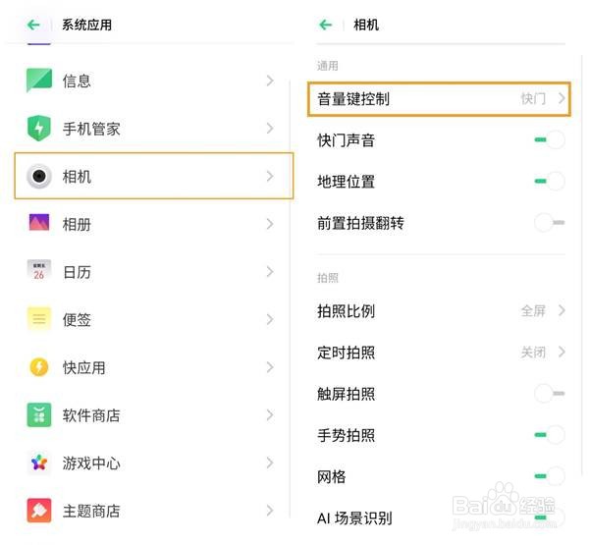This screenshot has width=590, height=545.
Task: Enable front camera flip (前置拍摄翻转) switch
Action: [x=549, y=223]
